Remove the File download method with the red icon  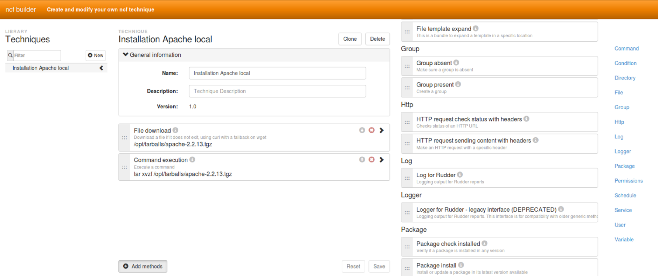tap(372, 130)
